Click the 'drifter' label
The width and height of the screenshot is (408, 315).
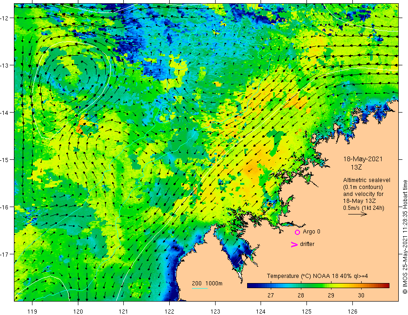[307, 244]
